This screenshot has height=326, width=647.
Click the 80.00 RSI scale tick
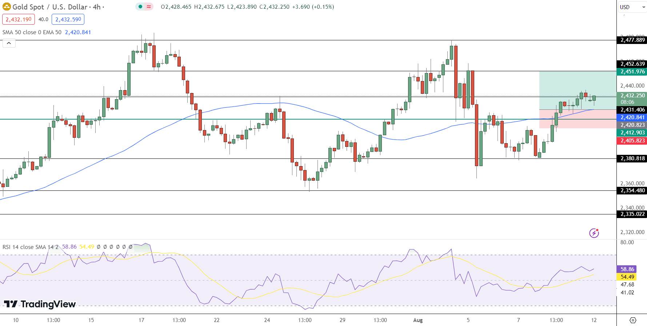point(627,242)
